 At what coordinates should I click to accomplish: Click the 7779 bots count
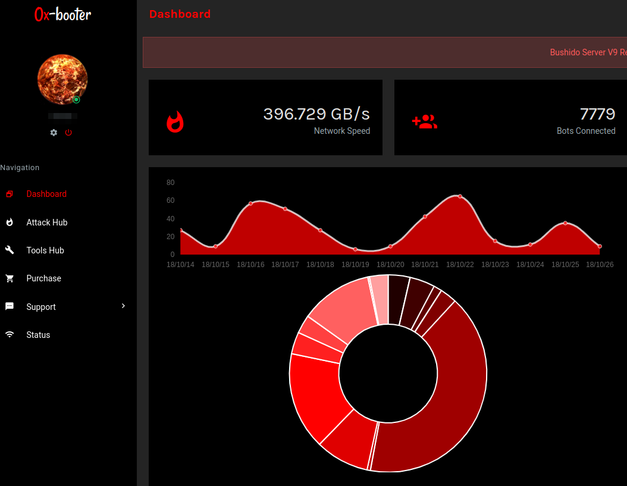click(597, 114)
